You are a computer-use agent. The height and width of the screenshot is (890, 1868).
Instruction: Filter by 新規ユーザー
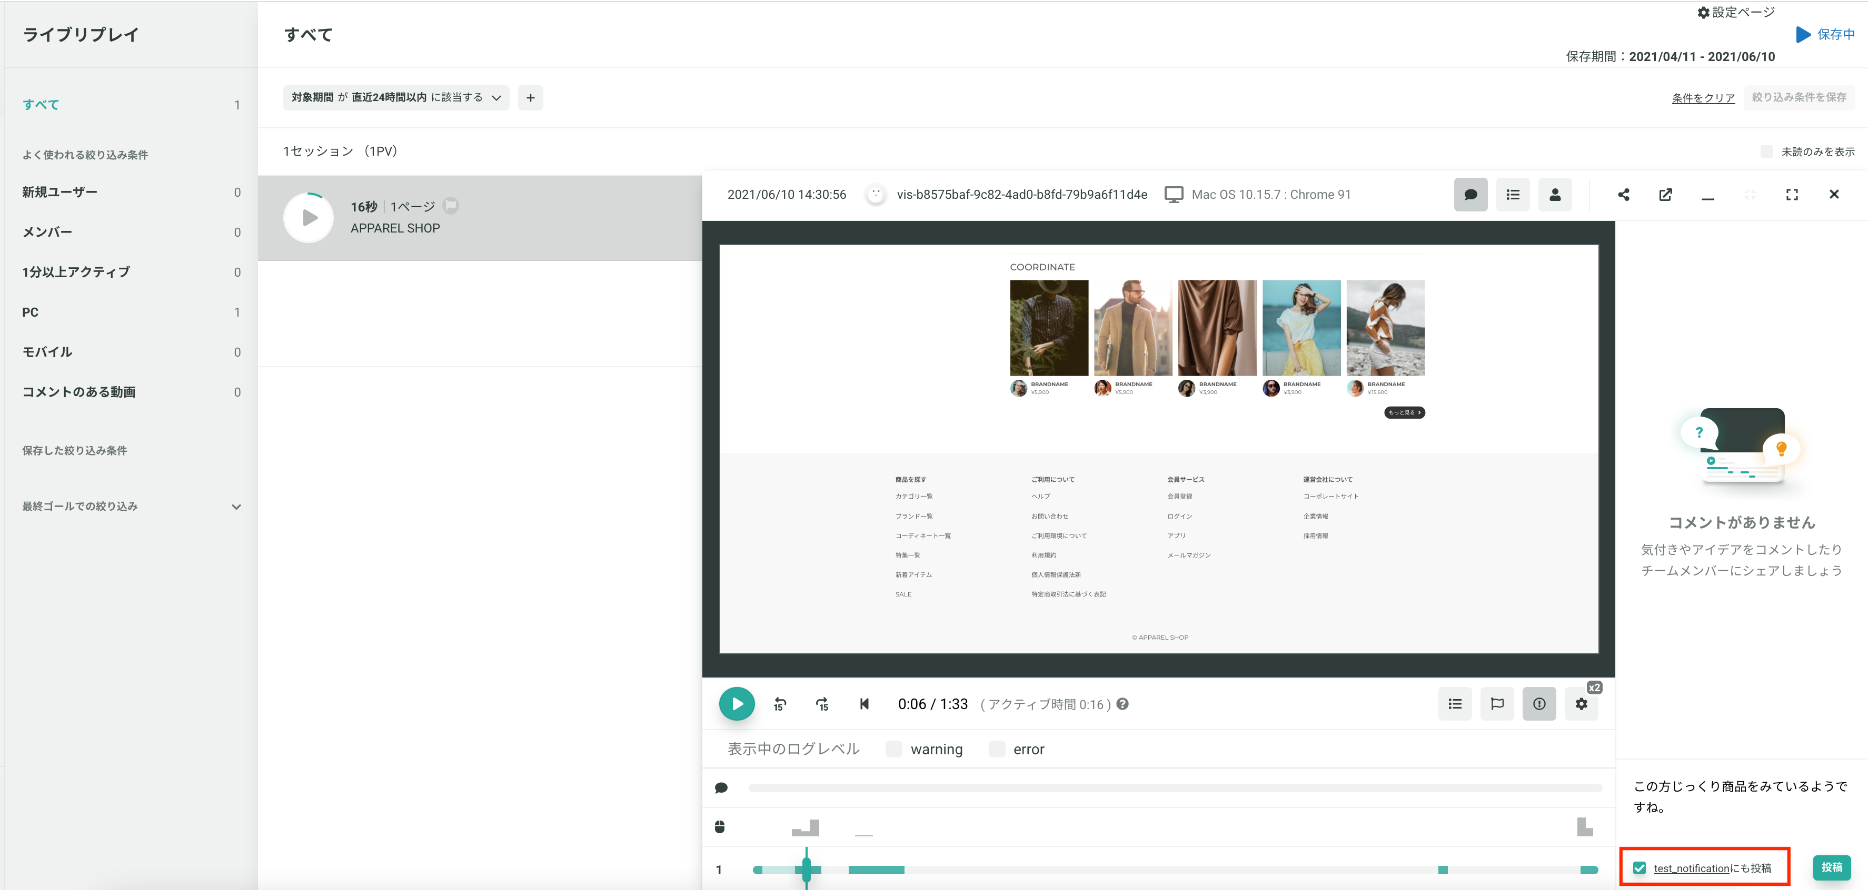(x=131, y=192)
